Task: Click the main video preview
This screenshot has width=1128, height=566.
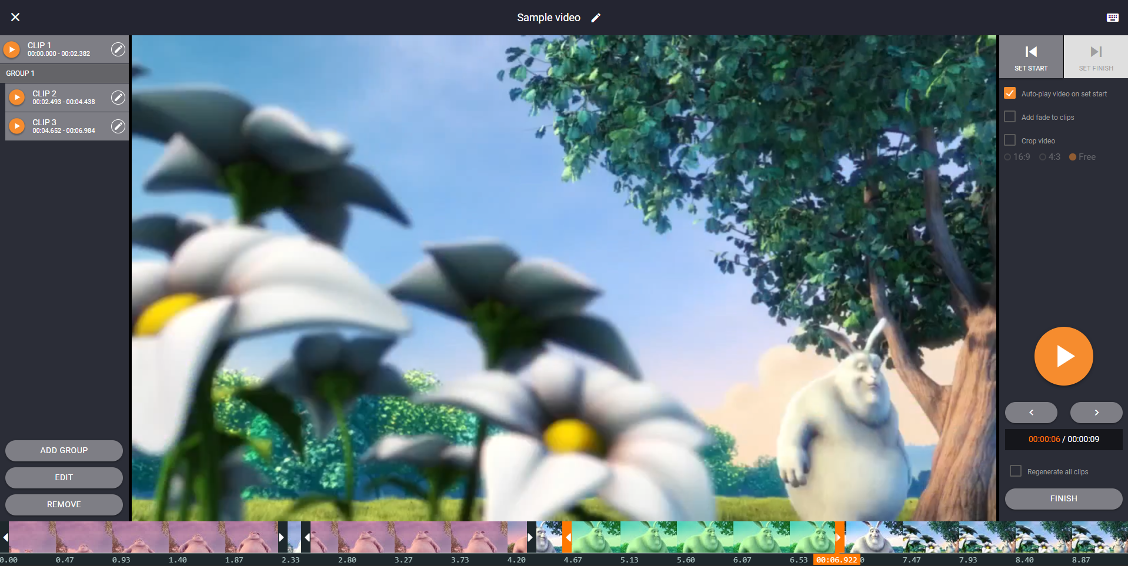Action: pos(563,278)
